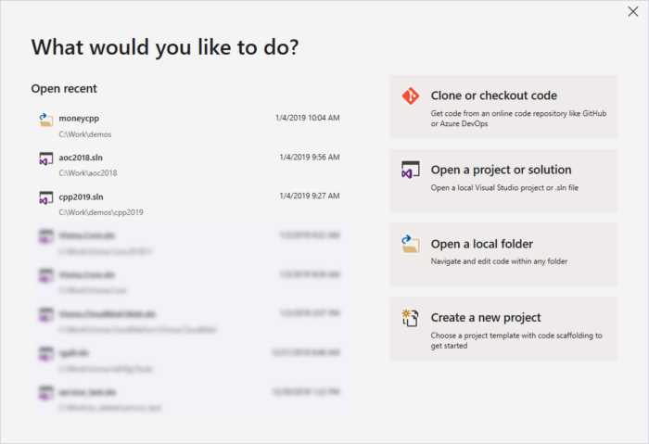
Task: Select Open a local folder
Action: tap(503, 254)
